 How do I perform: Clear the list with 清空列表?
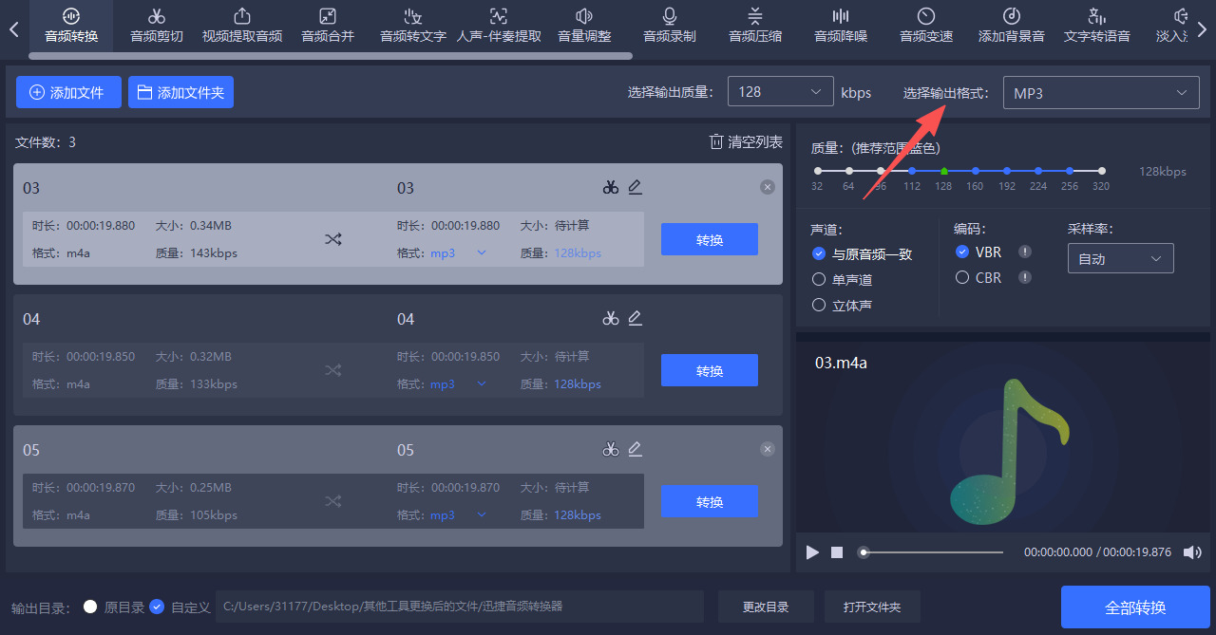746,141
